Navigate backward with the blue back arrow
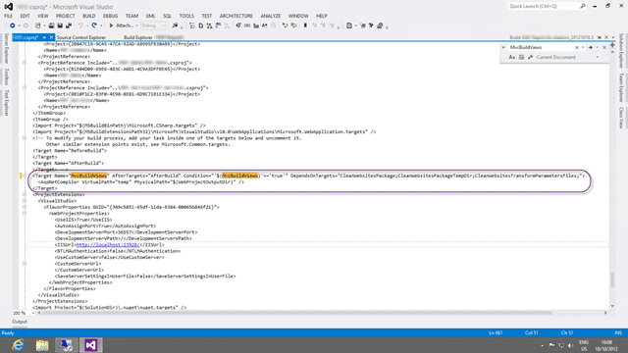Image resolution: width=628 pixels, height=353 pixels. point(13,25)
